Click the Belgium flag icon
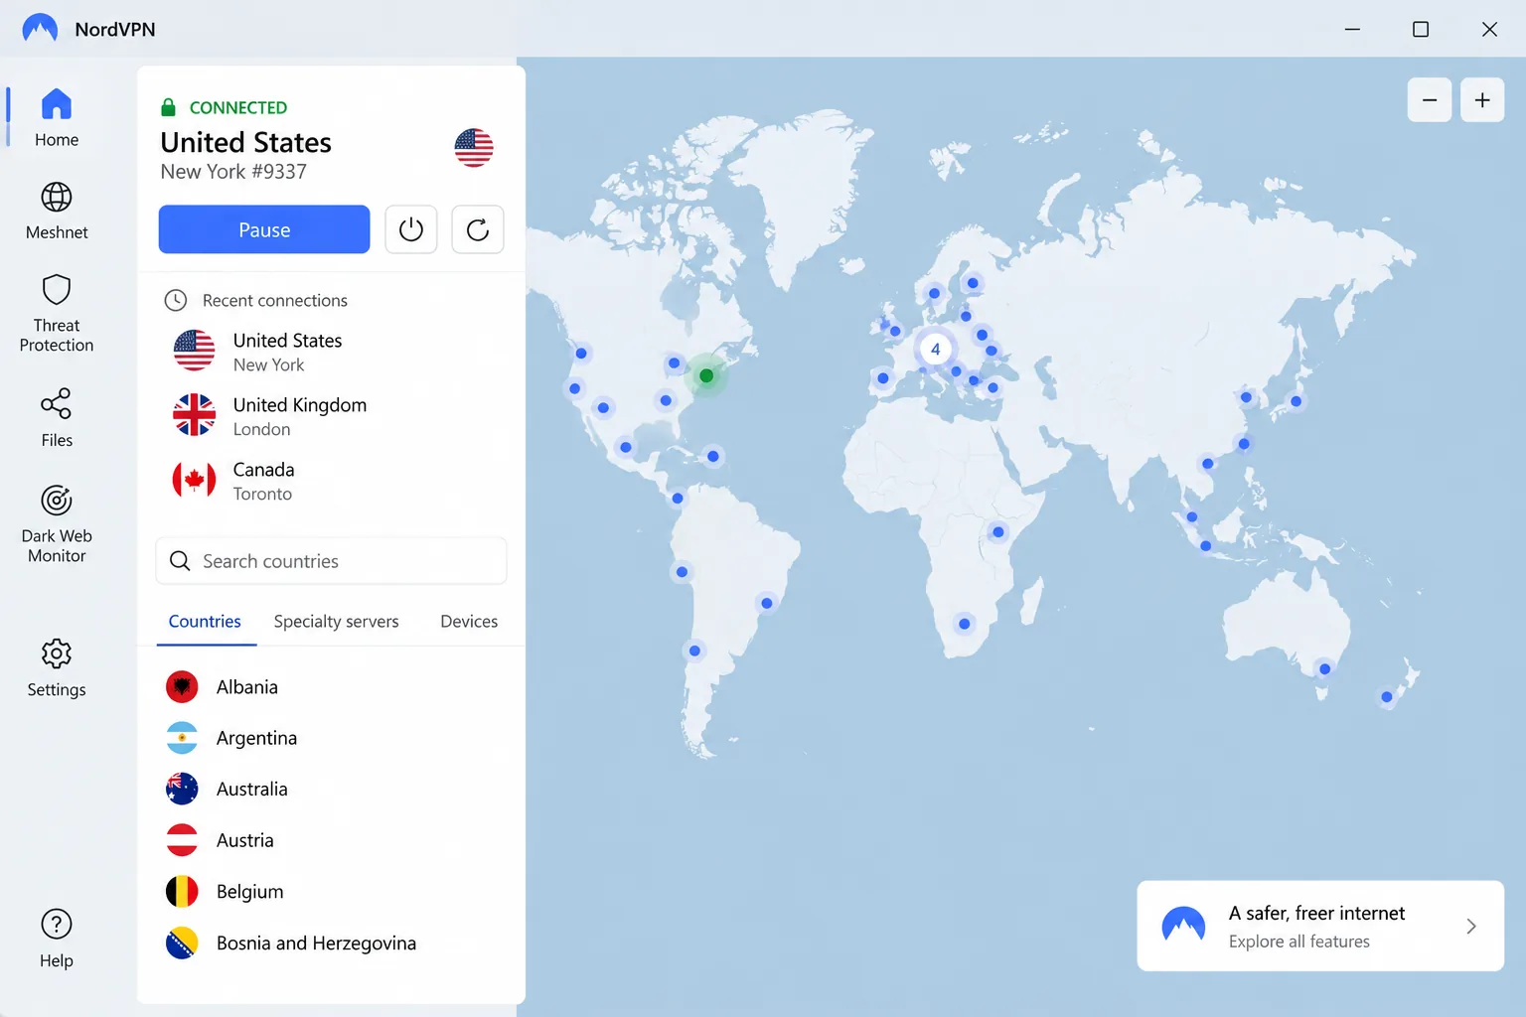Image resolution: width=1526 pixels, height=1017 pixels. tap(182, 892)
